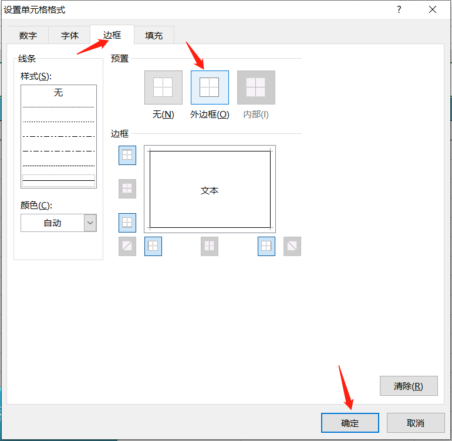The height and width of the screenshot is (441, 452).
Task: Confirm with the 确定 button
Action: tap(350, 423)
